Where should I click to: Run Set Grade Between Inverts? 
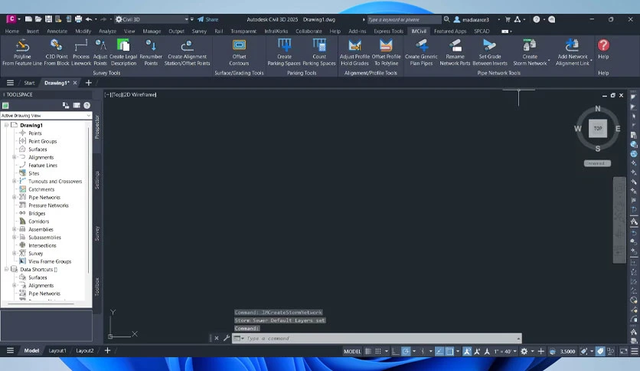[x=490, y=52]
